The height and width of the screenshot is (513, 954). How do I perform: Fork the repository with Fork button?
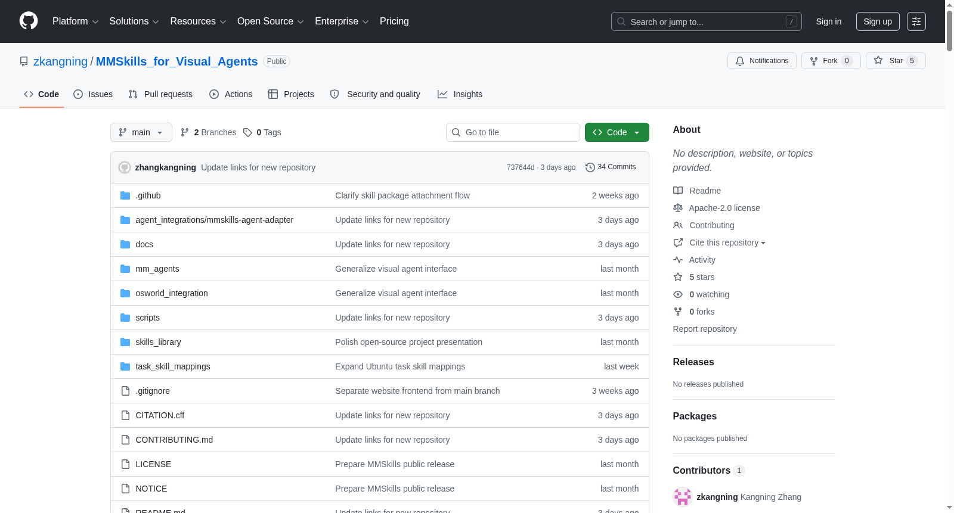831,61
